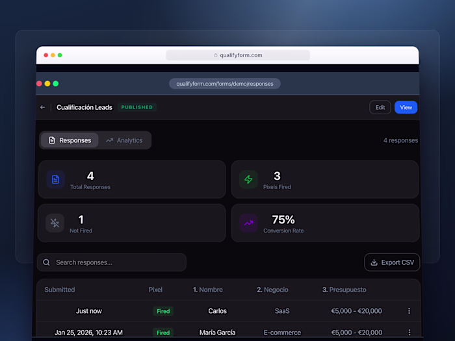The height and width of the screenshot is (341, 455).
Task: Click the '3. Presupuesto' column header
Action: tap(344, 290)
